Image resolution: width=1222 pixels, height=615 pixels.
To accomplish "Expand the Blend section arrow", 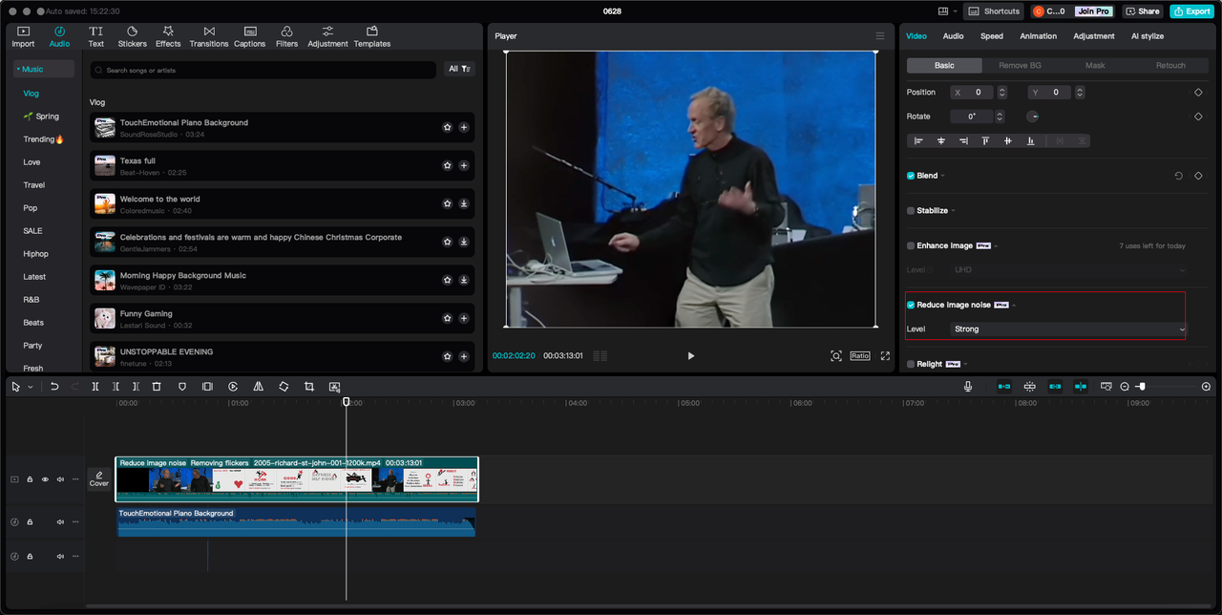I will coord(943,176).
